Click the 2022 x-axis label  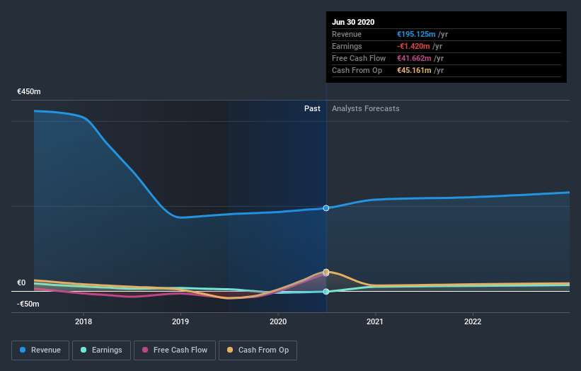(473, 321)
